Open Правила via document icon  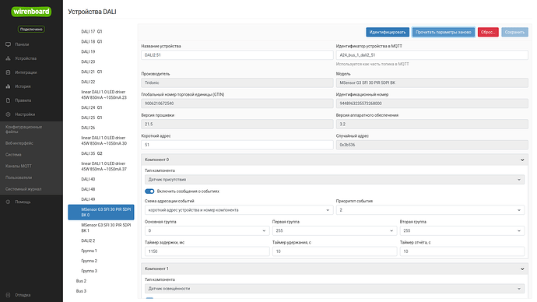9,100
